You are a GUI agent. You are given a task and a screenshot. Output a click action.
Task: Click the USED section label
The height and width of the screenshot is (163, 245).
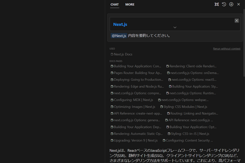(112, 48)
